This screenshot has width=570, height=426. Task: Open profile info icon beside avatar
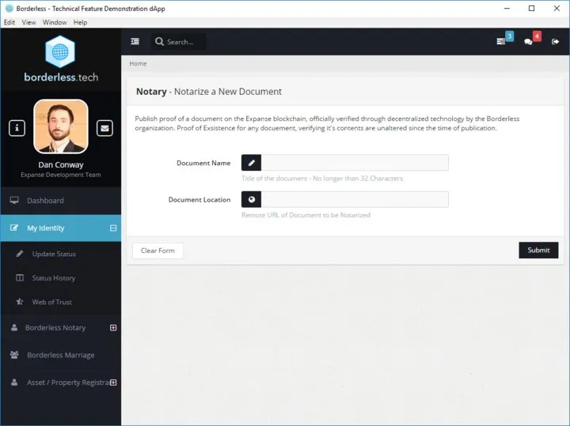(x=17, y=128)
